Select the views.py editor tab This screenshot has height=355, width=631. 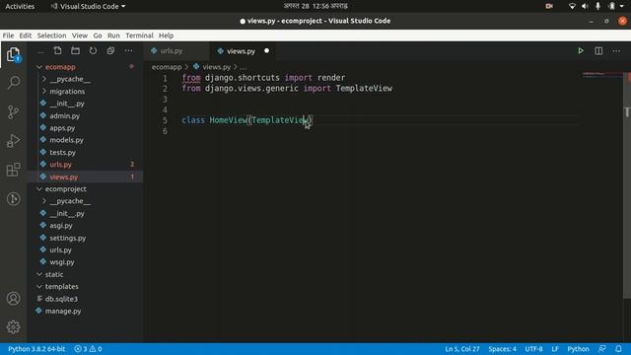pos(244,50)
